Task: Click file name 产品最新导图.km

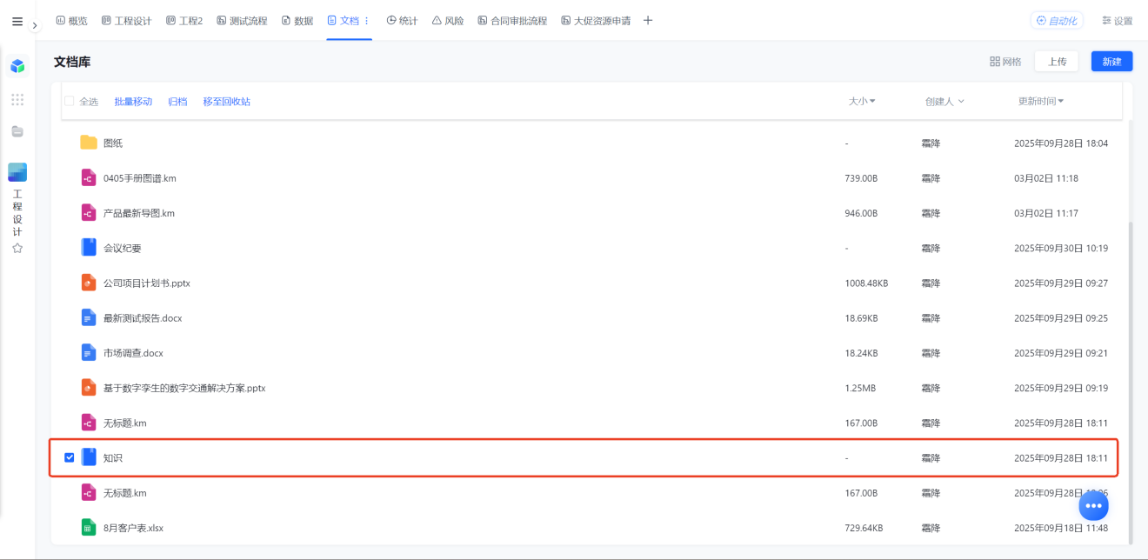Action: (x=139, y=213)
